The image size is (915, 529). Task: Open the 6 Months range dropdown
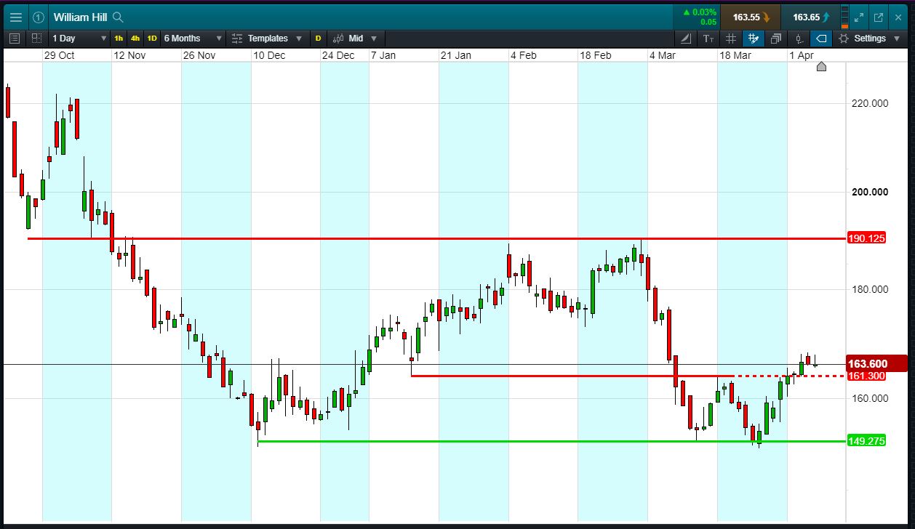[x=193, y=39]
